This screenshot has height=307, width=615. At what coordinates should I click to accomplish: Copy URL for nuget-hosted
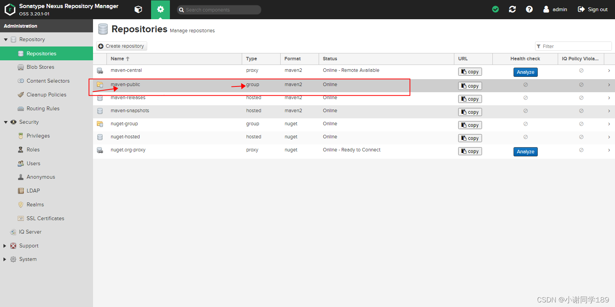coord(470,138)
